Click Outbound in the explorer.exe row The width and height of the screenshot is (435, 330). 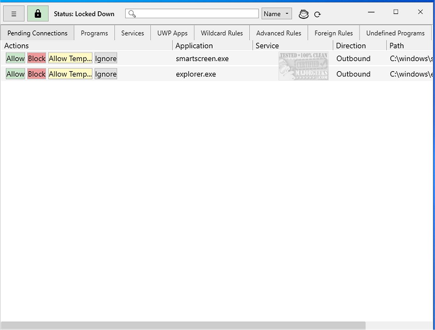point(353,74)
